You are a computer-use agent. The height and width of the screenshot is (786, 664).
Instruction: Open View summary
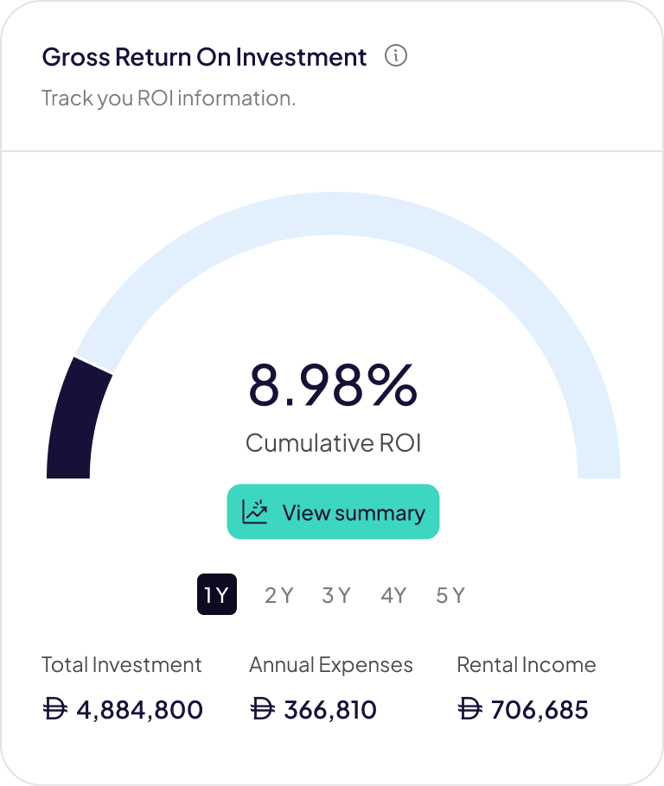click(333, 512)
